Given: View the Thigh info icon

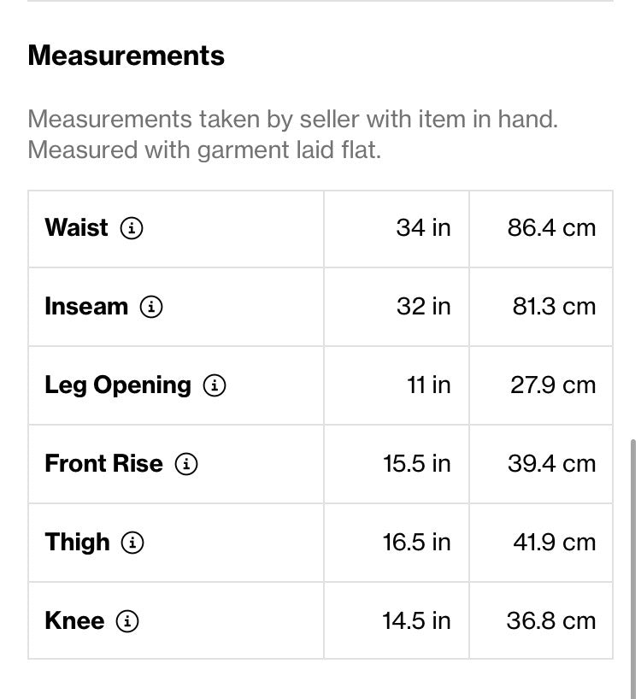Looking at the screenshot, I should point(132,543).
